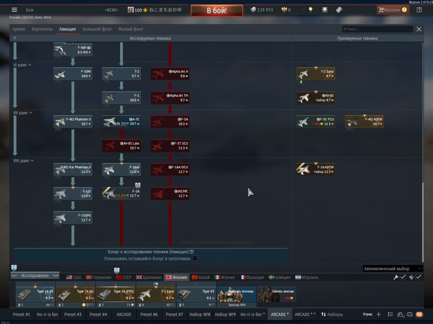This screenshot has height=324, width=433.
Task: Select the F-4EJ ADTW premium card
Action: [364, 122]
